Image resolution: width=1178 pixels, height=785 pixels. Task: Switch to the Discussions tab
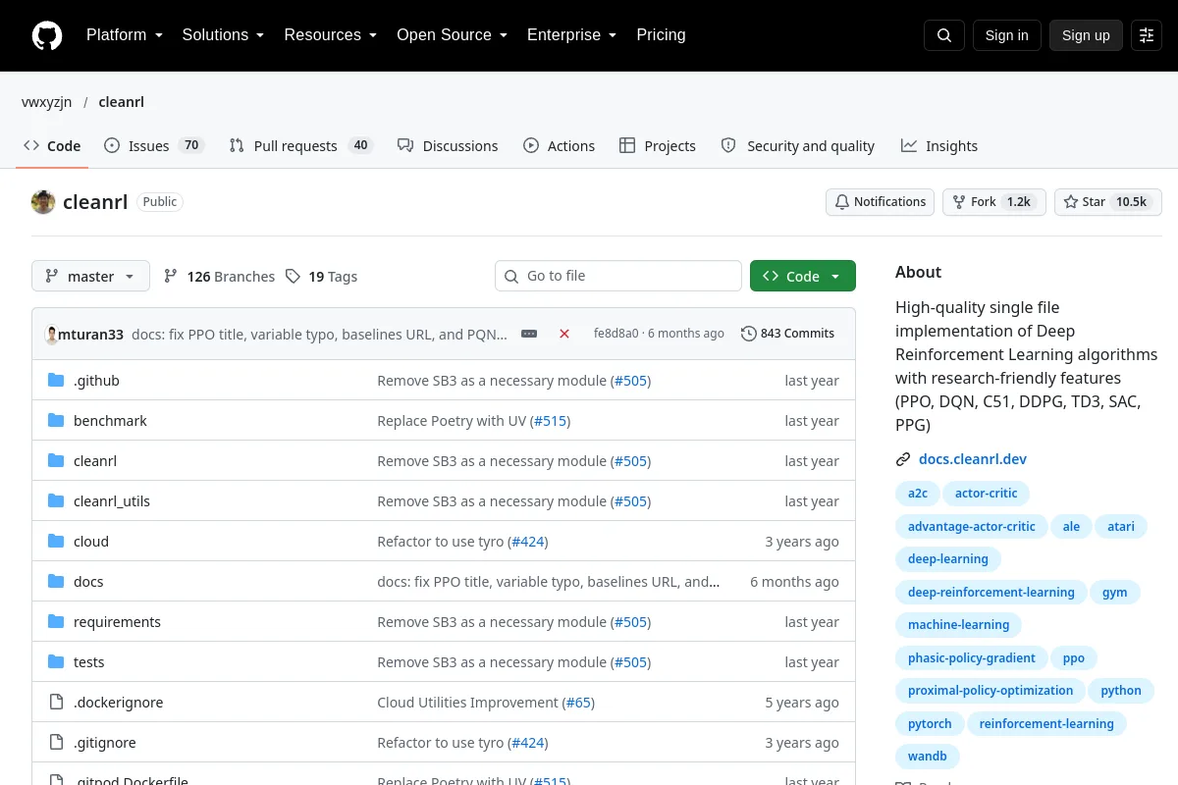tap(448, 146)
